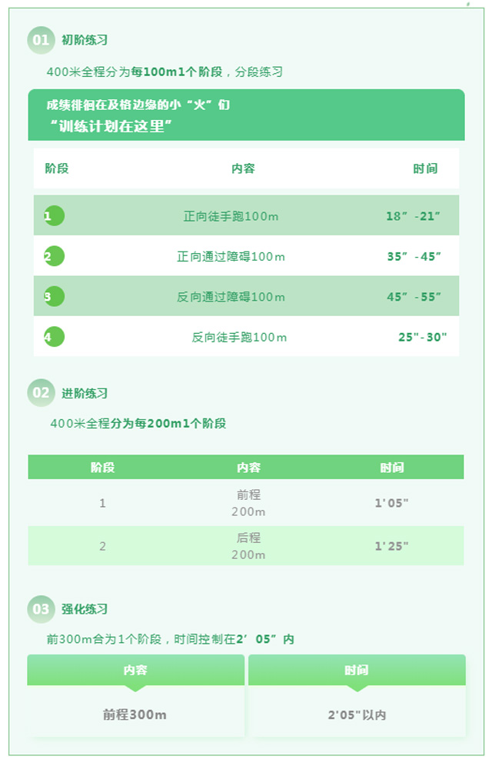Click the 时间 card header in 强化练习
492x766 pixels.
point(357,671)
